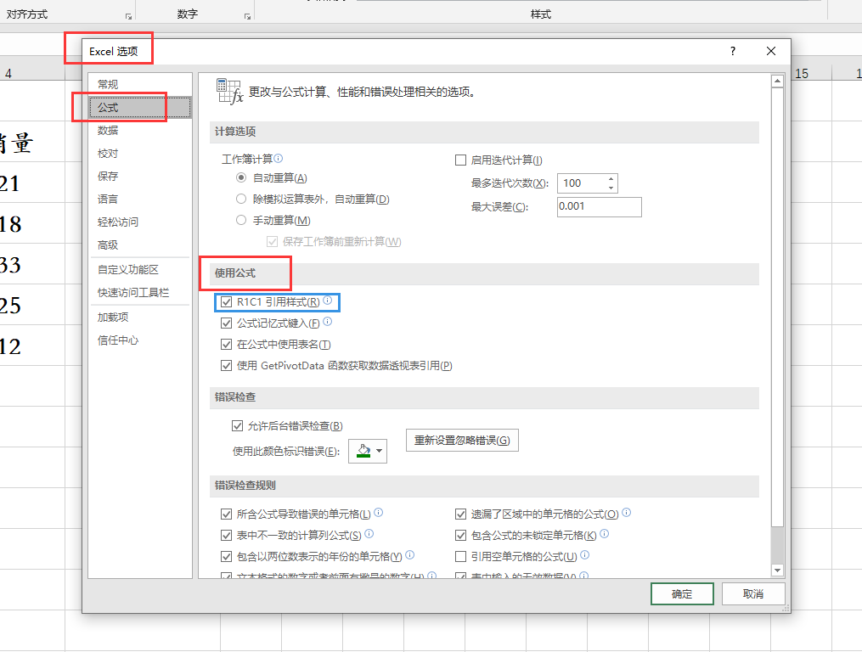
Task: Open the 轻松访问 options category
Action: pos(139,222)
